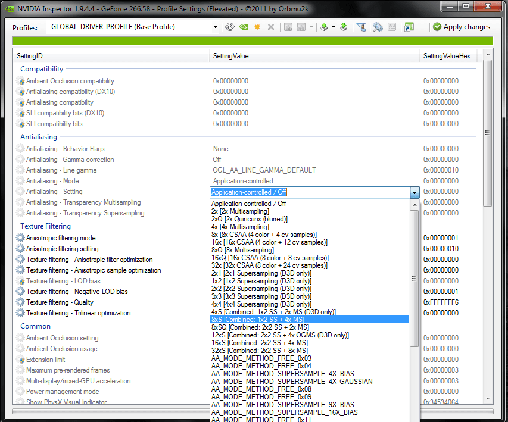Click the shield icon beside SLI compatibility bits (DX10)

coord(21,113)
